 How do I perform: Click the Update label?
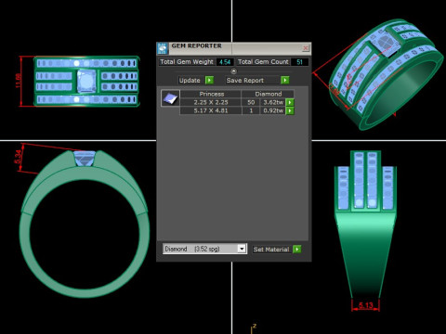click(x=190, y=81)
